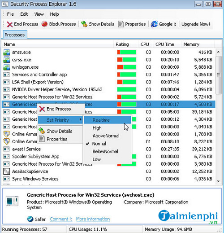Open the More information link

[x=93, y=219]
